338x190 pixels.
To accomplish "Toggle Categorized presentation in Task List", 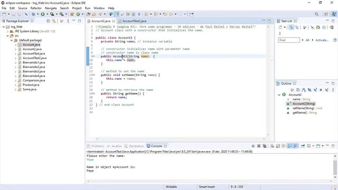I will [291, 27].
